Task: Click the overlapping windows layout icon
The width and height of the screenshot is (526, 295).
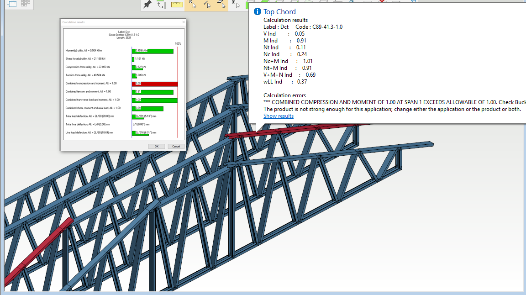Action: (x=12, y=4)
